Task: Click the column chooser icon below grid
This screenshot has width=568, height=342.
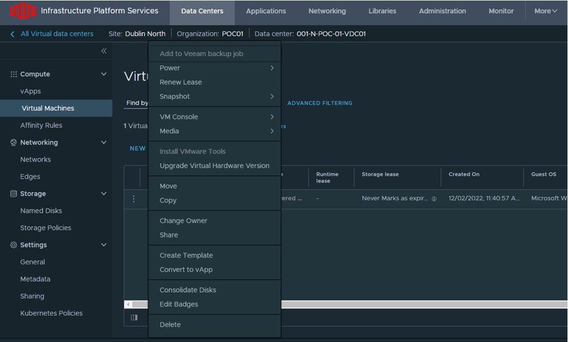Action: tap(134, 317)
